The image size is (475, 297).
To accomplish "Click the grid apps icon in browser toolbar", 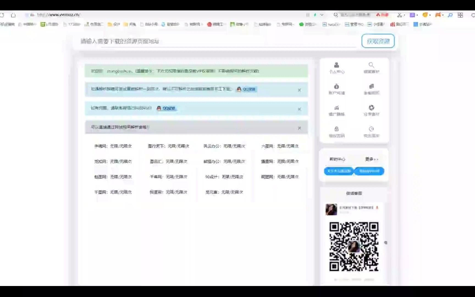I will [x=460, y=15].
